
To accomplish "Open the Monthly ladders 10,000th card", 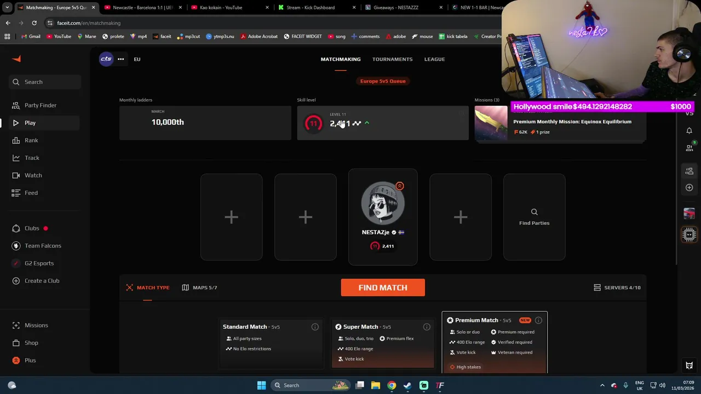I will tap(205, 123).
